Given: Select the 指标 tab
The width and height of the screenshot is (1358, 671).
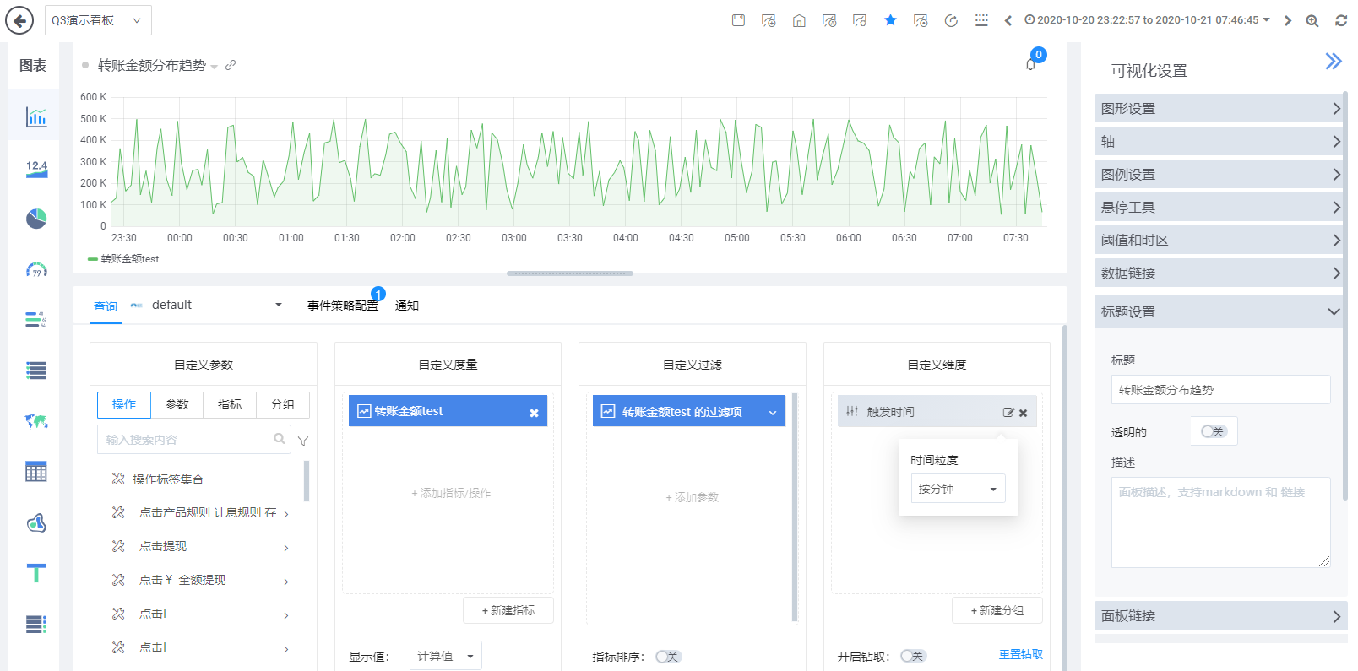Looking at the screenshot, I should [230, 405].
